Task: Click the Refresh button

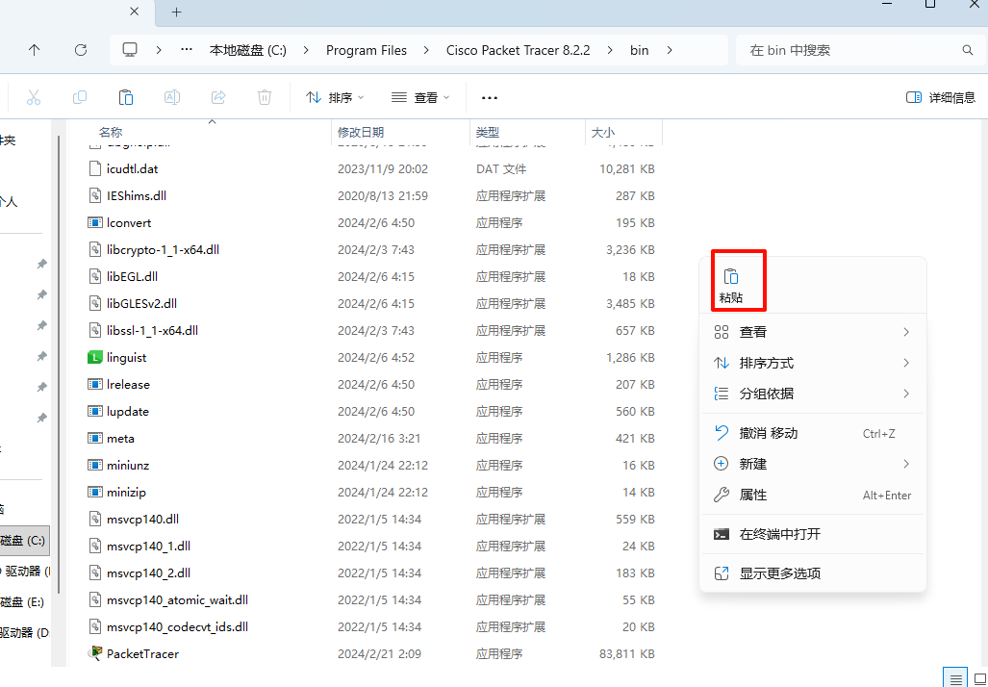Action: (x=81, y=50)
